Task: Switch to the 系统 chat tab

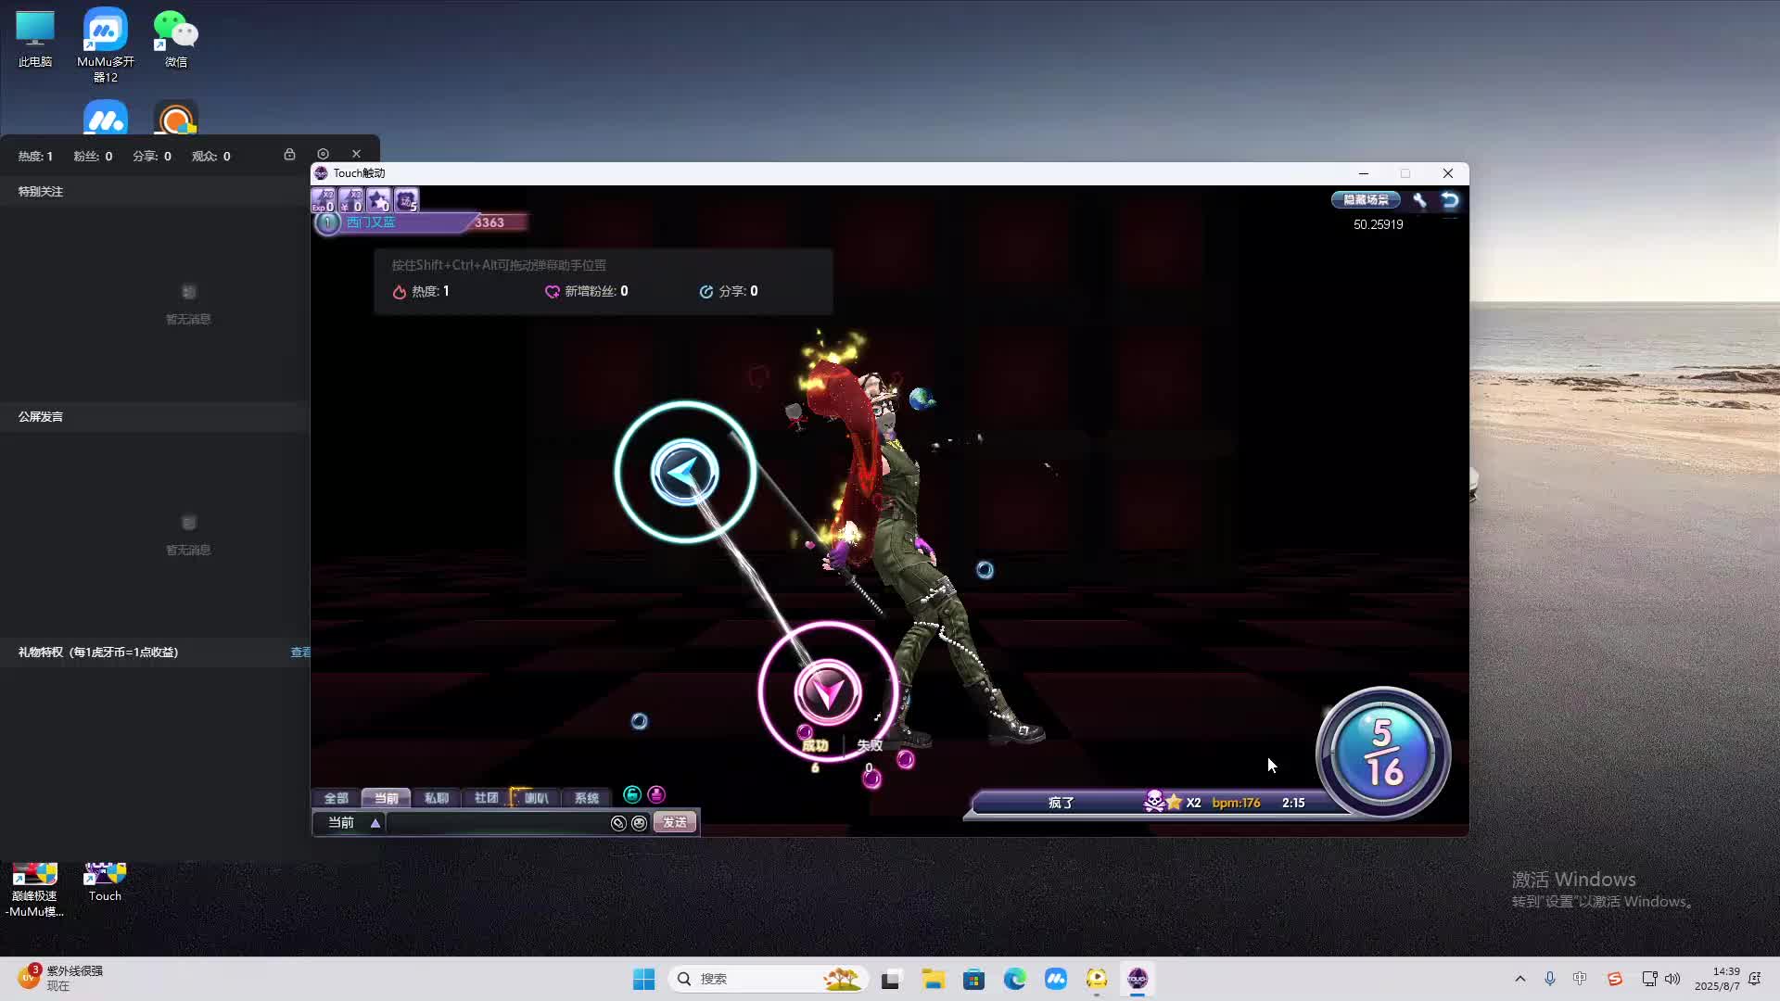Action: click(586, 798)
